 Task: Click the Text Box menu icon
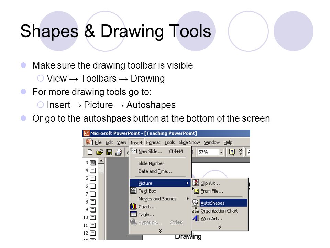click(x=133, y=190)
